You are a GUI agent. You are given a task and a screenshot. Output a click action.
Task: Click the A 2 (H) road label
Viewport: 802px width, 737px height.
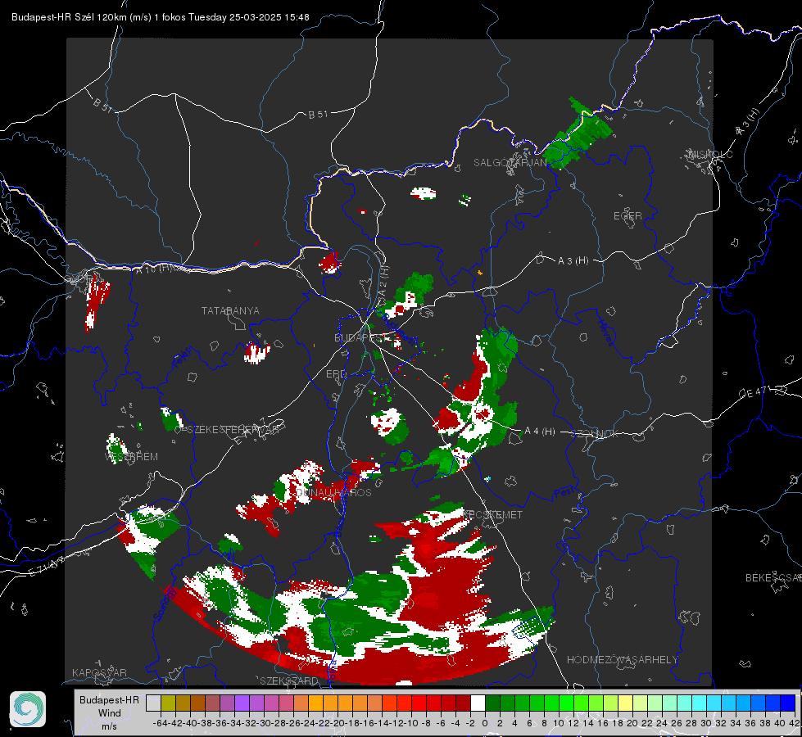click(x=383, y=284)
